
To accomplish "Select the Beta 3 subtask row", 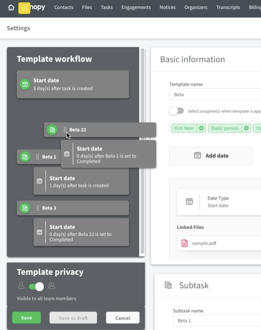I will [x=73, y=208].
